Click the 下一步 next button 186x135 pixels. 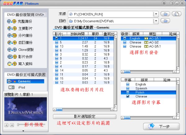tap(161, 127)
